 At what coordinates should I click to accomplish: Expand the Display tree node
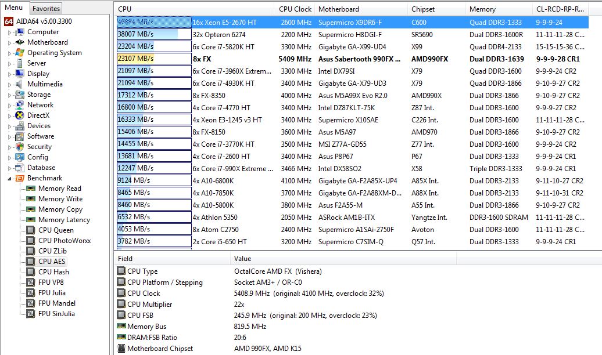pyautogui.click(x=10, y=74)
